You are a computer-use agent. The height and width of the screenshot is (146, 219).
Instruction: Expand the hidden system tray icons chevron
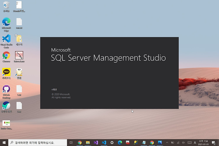(167, 143)
